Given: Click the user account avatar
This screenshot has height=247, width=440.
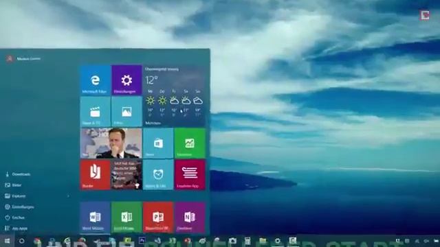Looking at the screenshot, I should [x=10, y=58].
